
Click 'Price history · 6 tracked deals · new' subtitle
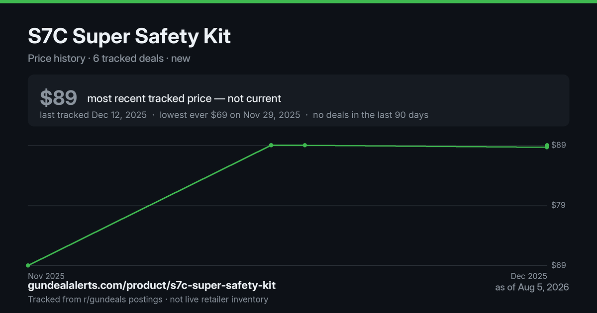pos(109,58)
